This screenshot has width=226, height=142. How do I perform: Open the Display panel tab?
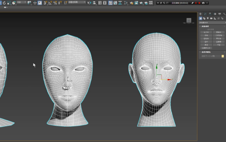click(x=220, y=14)
